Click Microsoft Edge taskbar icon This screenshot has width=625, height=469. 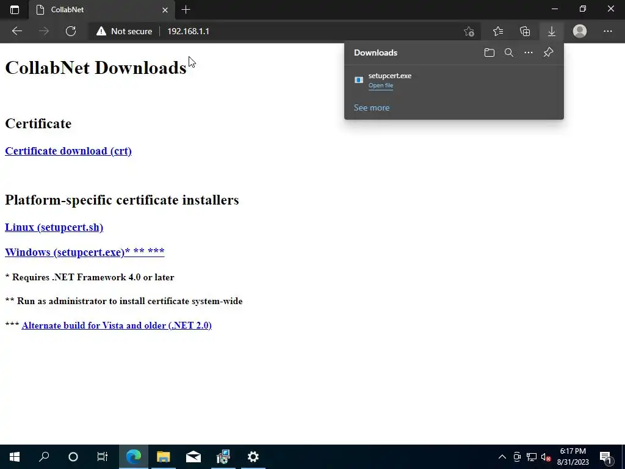click(134, 457)
